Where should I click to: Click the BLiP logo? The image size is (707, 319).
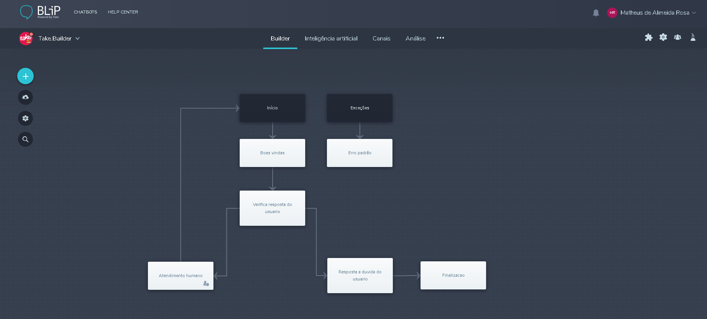[x=40, y=12]
